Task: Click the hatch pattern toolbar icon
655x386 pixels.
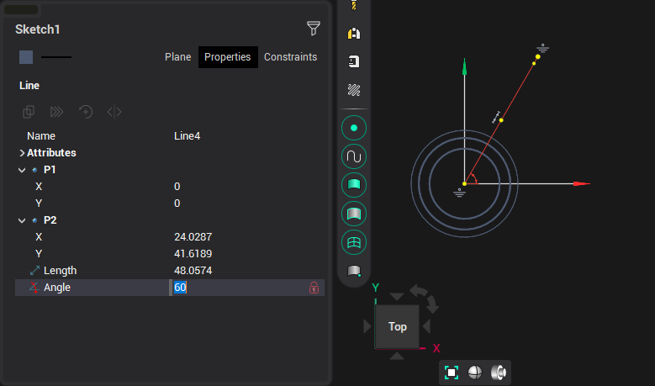Action: 354,89
